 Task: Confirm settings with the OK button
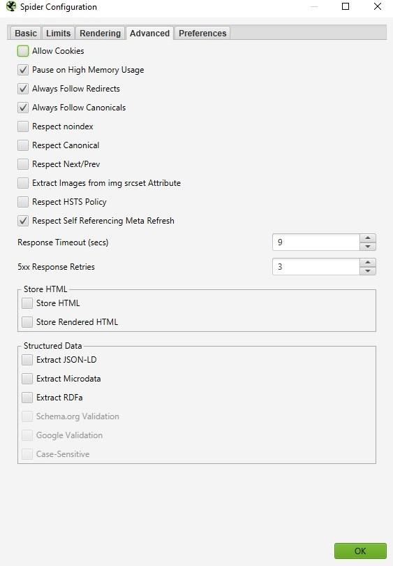[x=360, y=551]
